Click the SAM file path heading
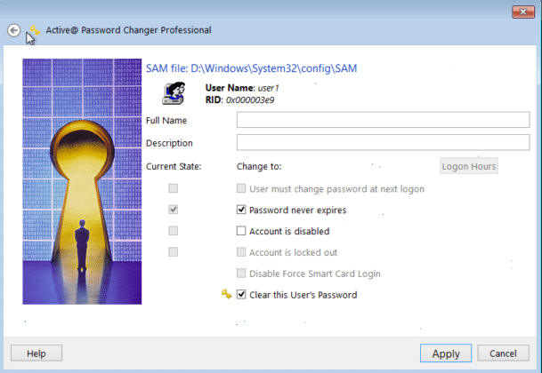 pos(251,68)
